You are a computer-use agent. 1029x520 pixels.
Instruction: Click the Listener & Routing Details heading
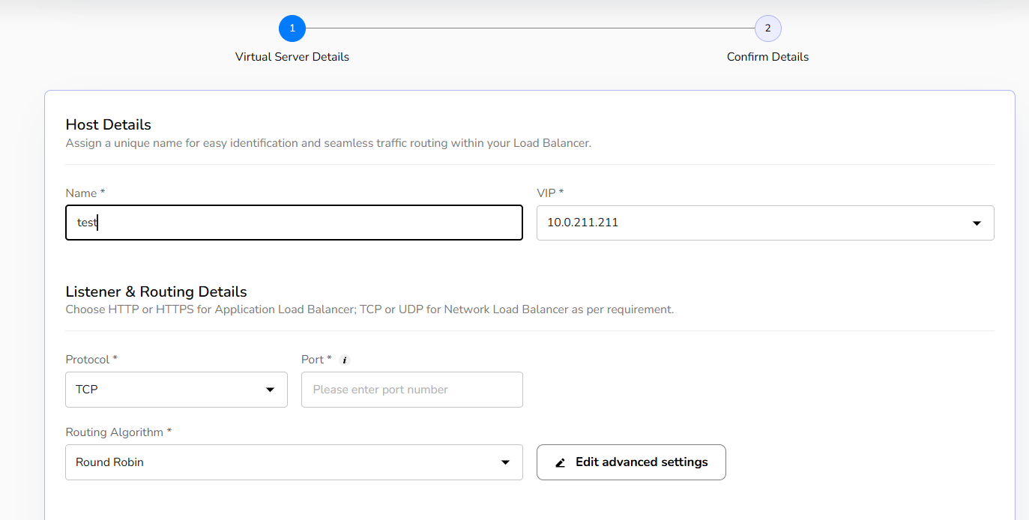[x=156, y=292]
